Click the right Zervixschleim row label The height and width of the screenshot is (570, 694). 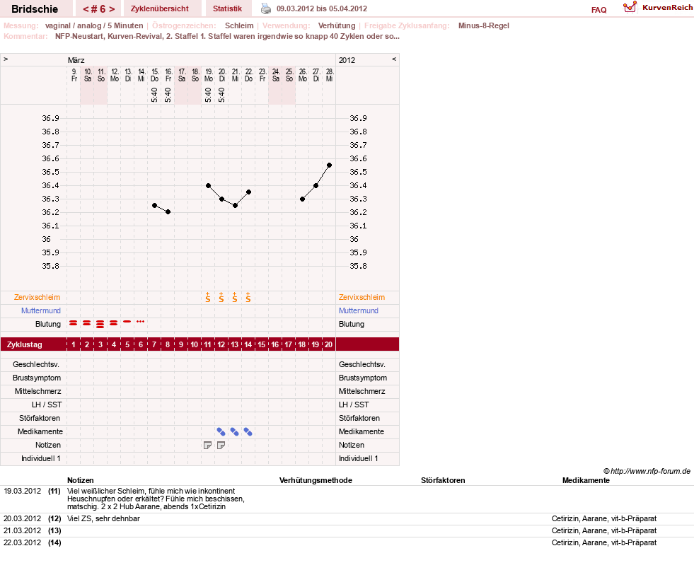click(x=362, y=298)
